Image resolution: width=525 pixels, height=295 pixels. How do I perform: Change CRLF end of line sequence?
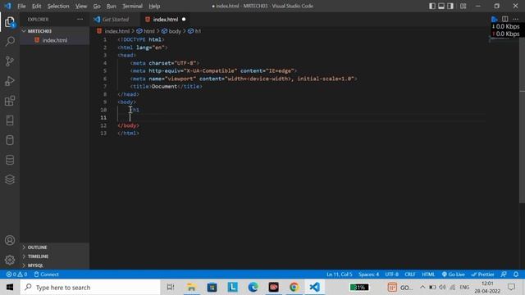point(410,275)
